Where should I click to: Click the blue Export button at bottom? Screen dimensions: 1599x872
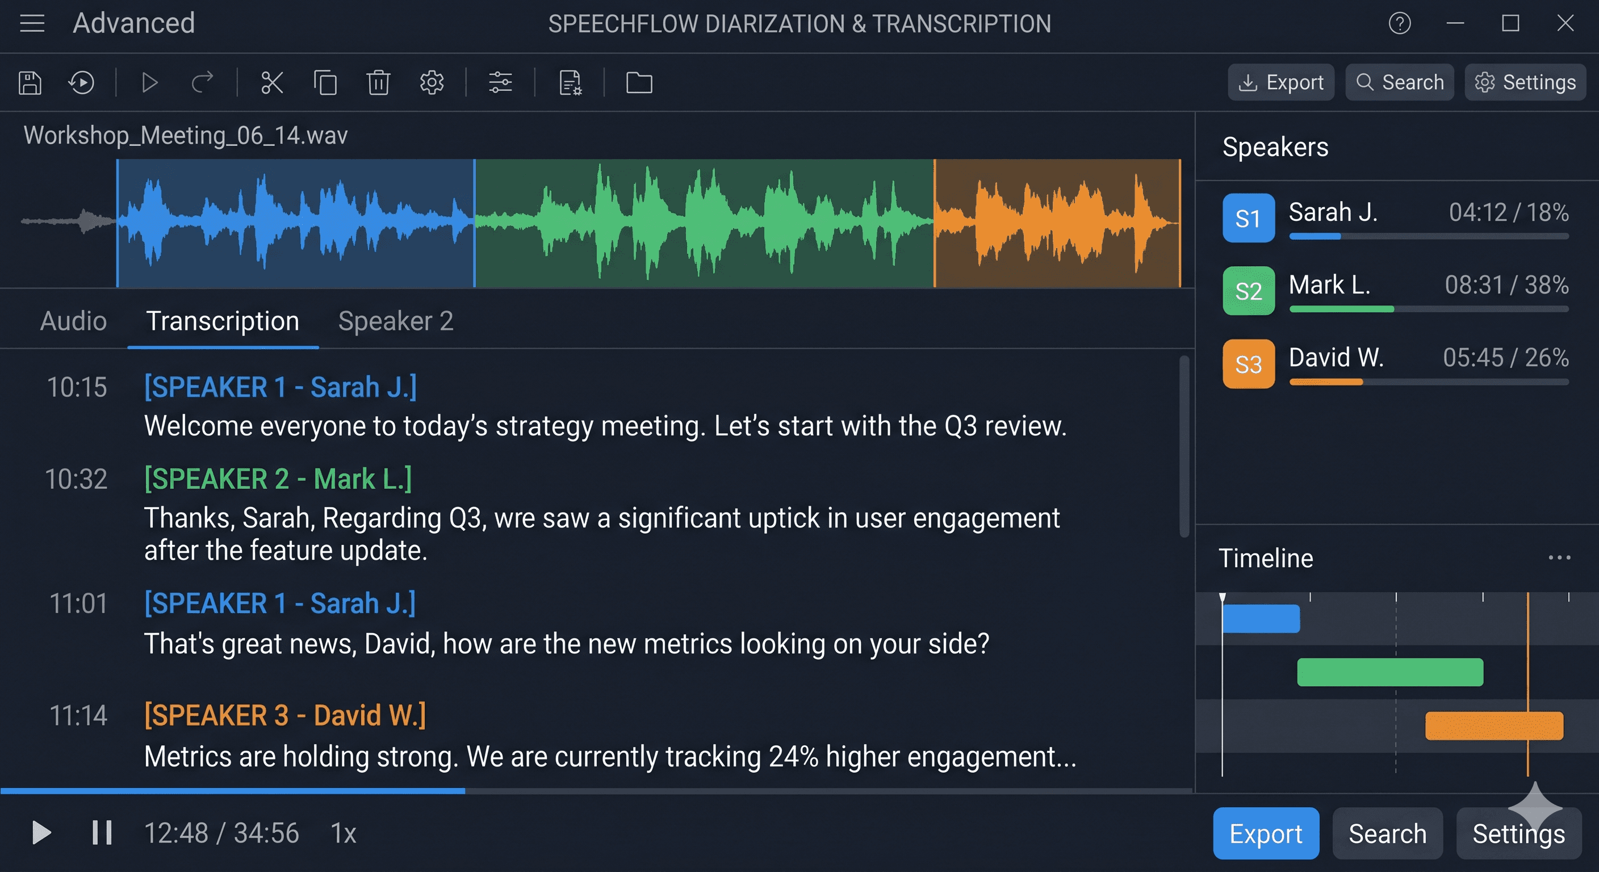1266,833
